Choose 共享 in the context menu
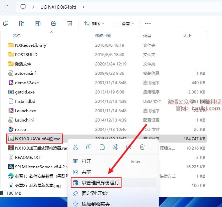Viewport: 222px width, 207px height. pyautogui.click(x=113, y=172)
